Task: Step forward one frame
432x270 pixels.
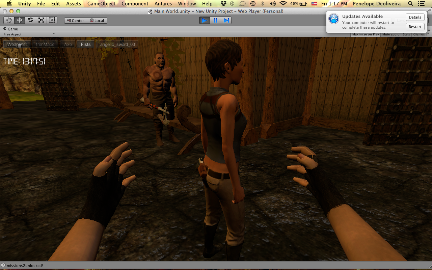Action: pos(226,21)
